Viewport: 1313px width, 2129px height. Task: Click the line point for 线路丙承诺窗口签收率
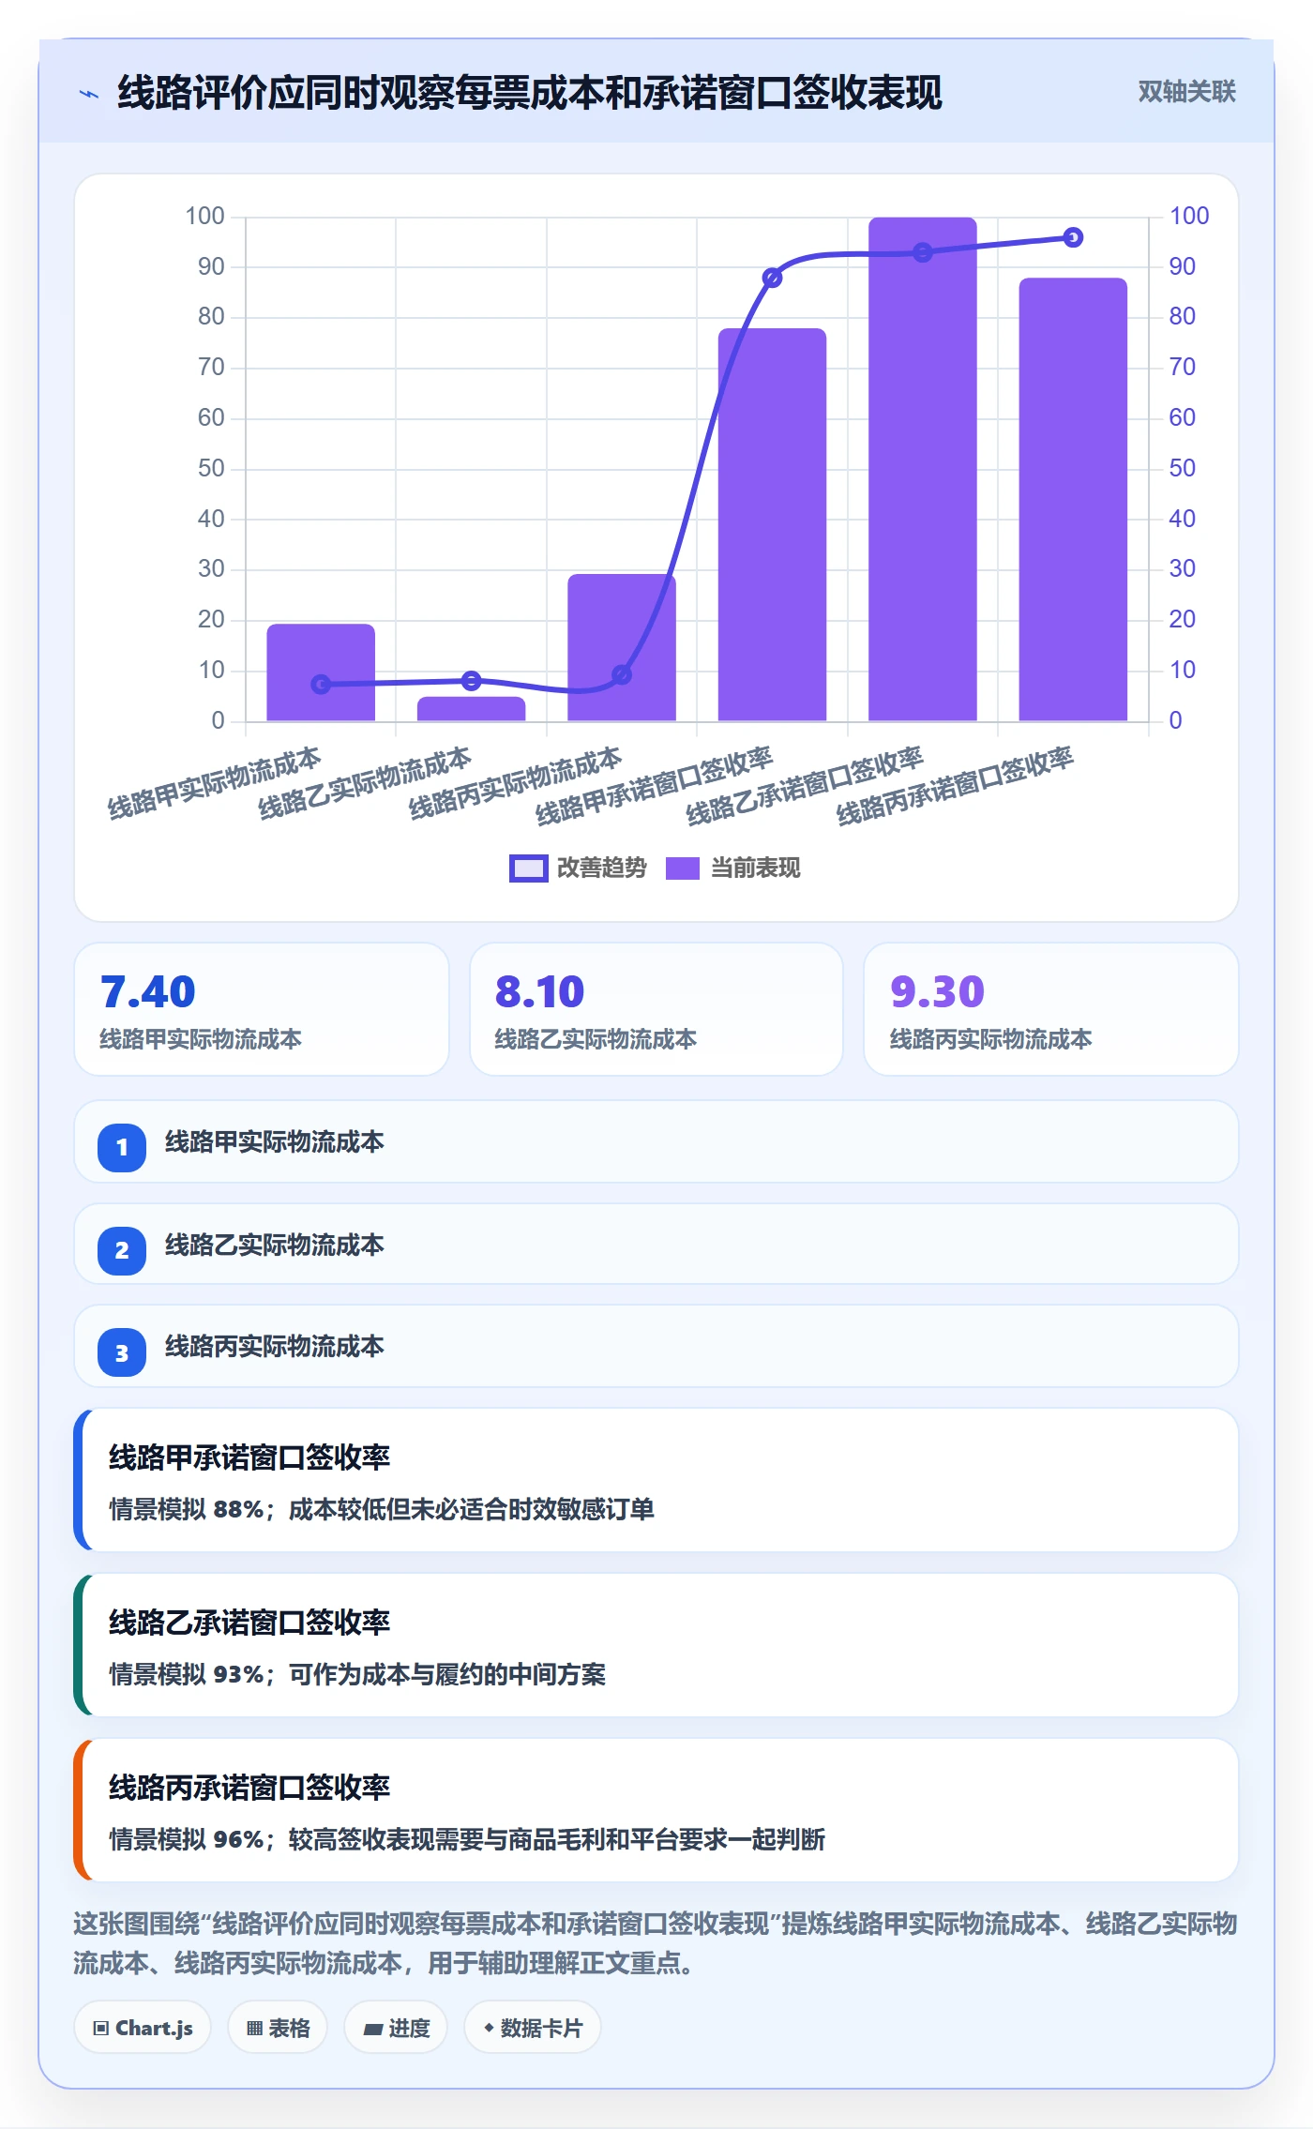click(x=1074, y=237)
